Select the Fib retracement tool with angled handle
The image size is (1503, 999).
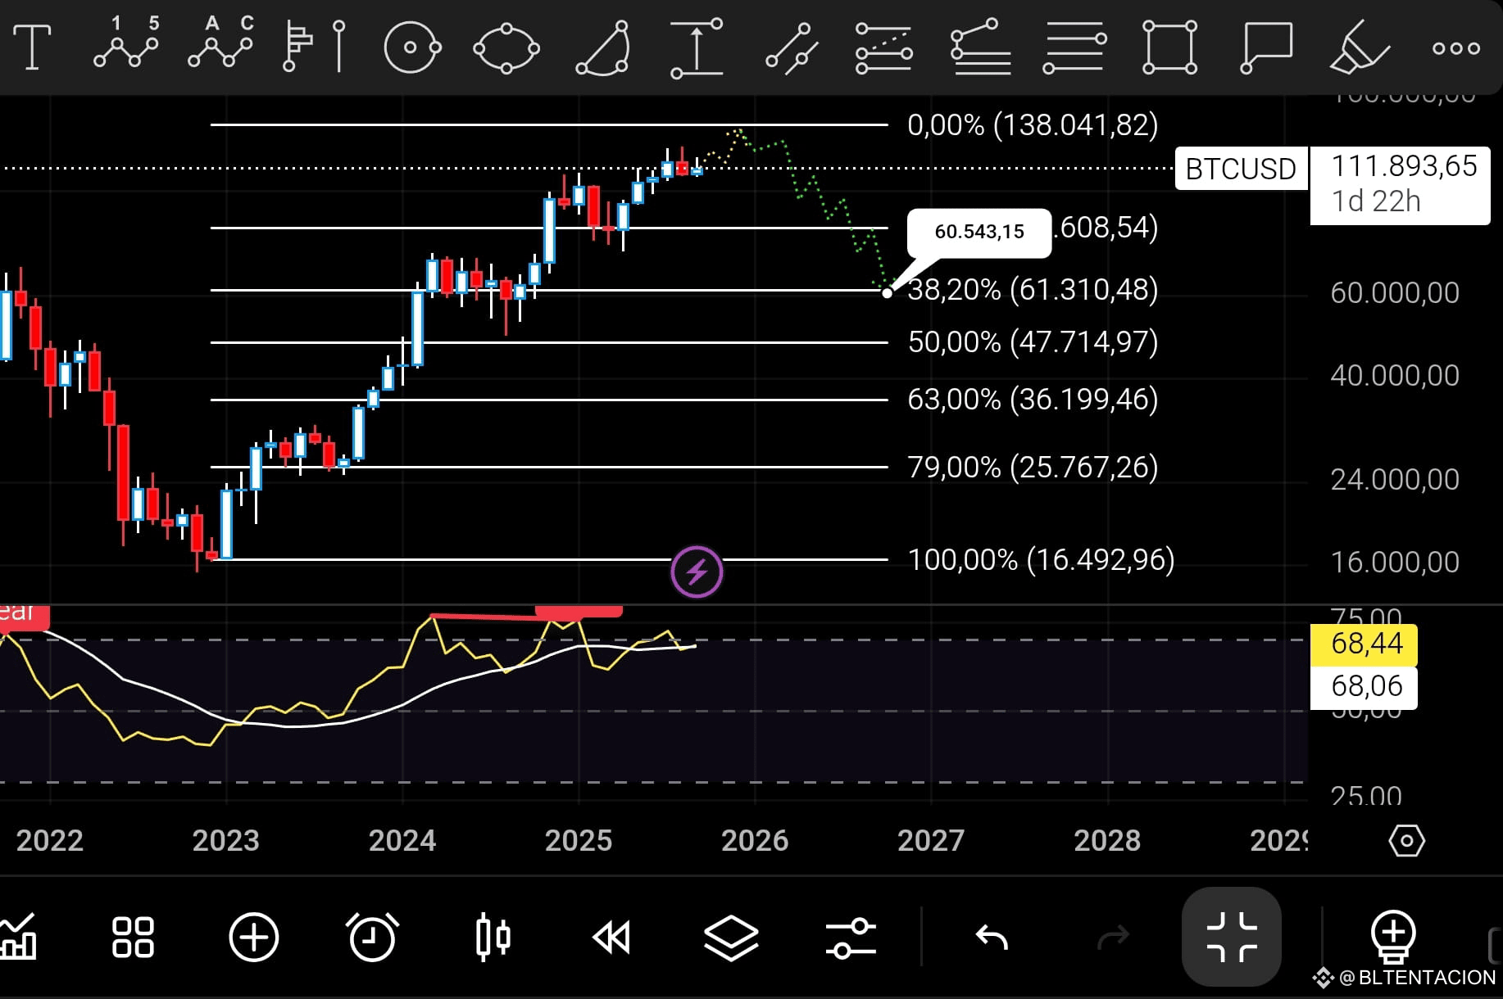point(980,47)
